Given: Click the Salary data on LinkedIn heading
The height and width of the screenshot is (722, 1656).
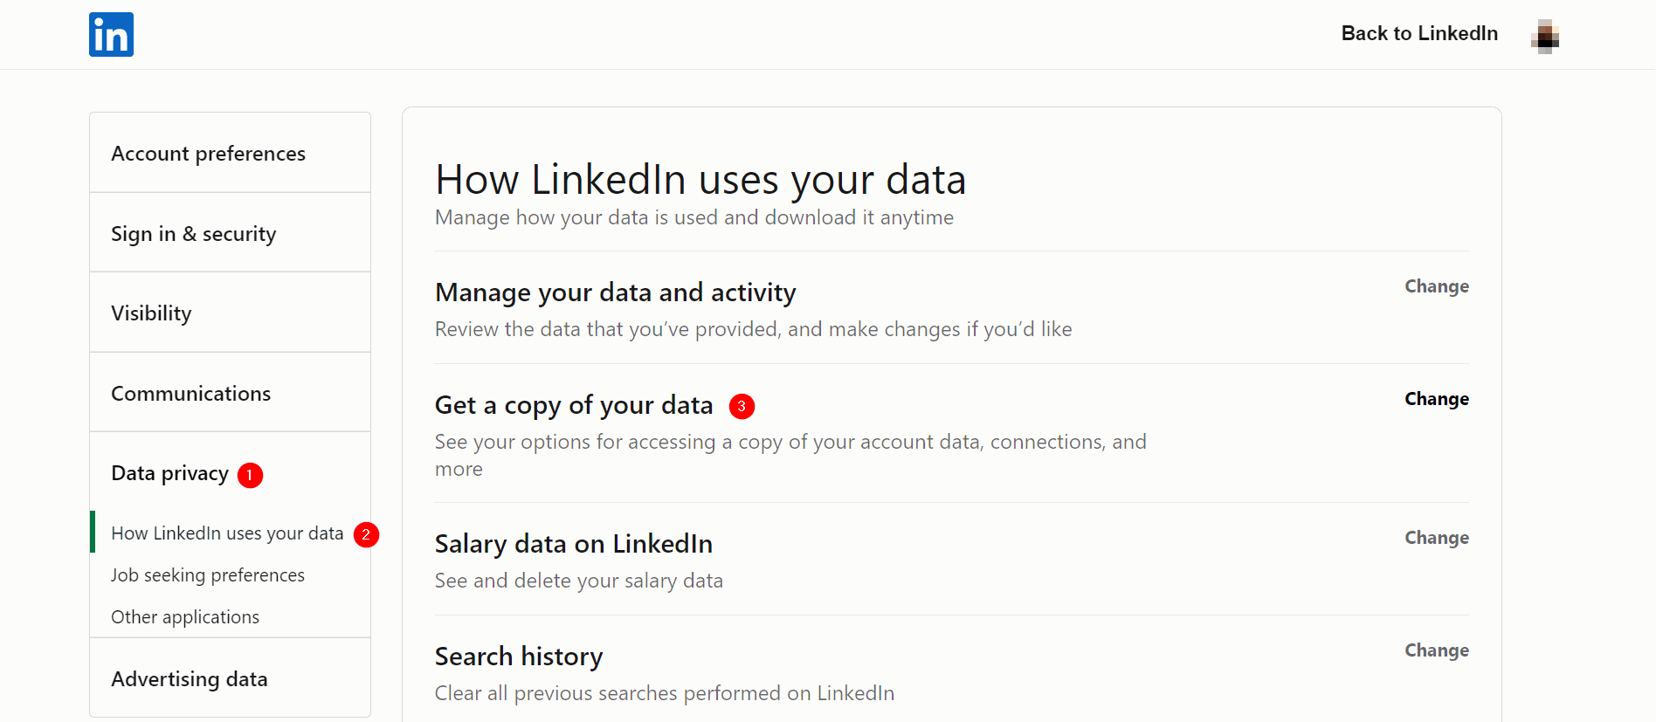Looking at the screenshot, I should (574, 543).
